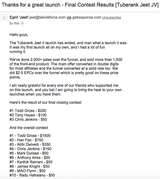
Task: Open the 'via' link in the sender line
Action: click(x=69, y=17)
